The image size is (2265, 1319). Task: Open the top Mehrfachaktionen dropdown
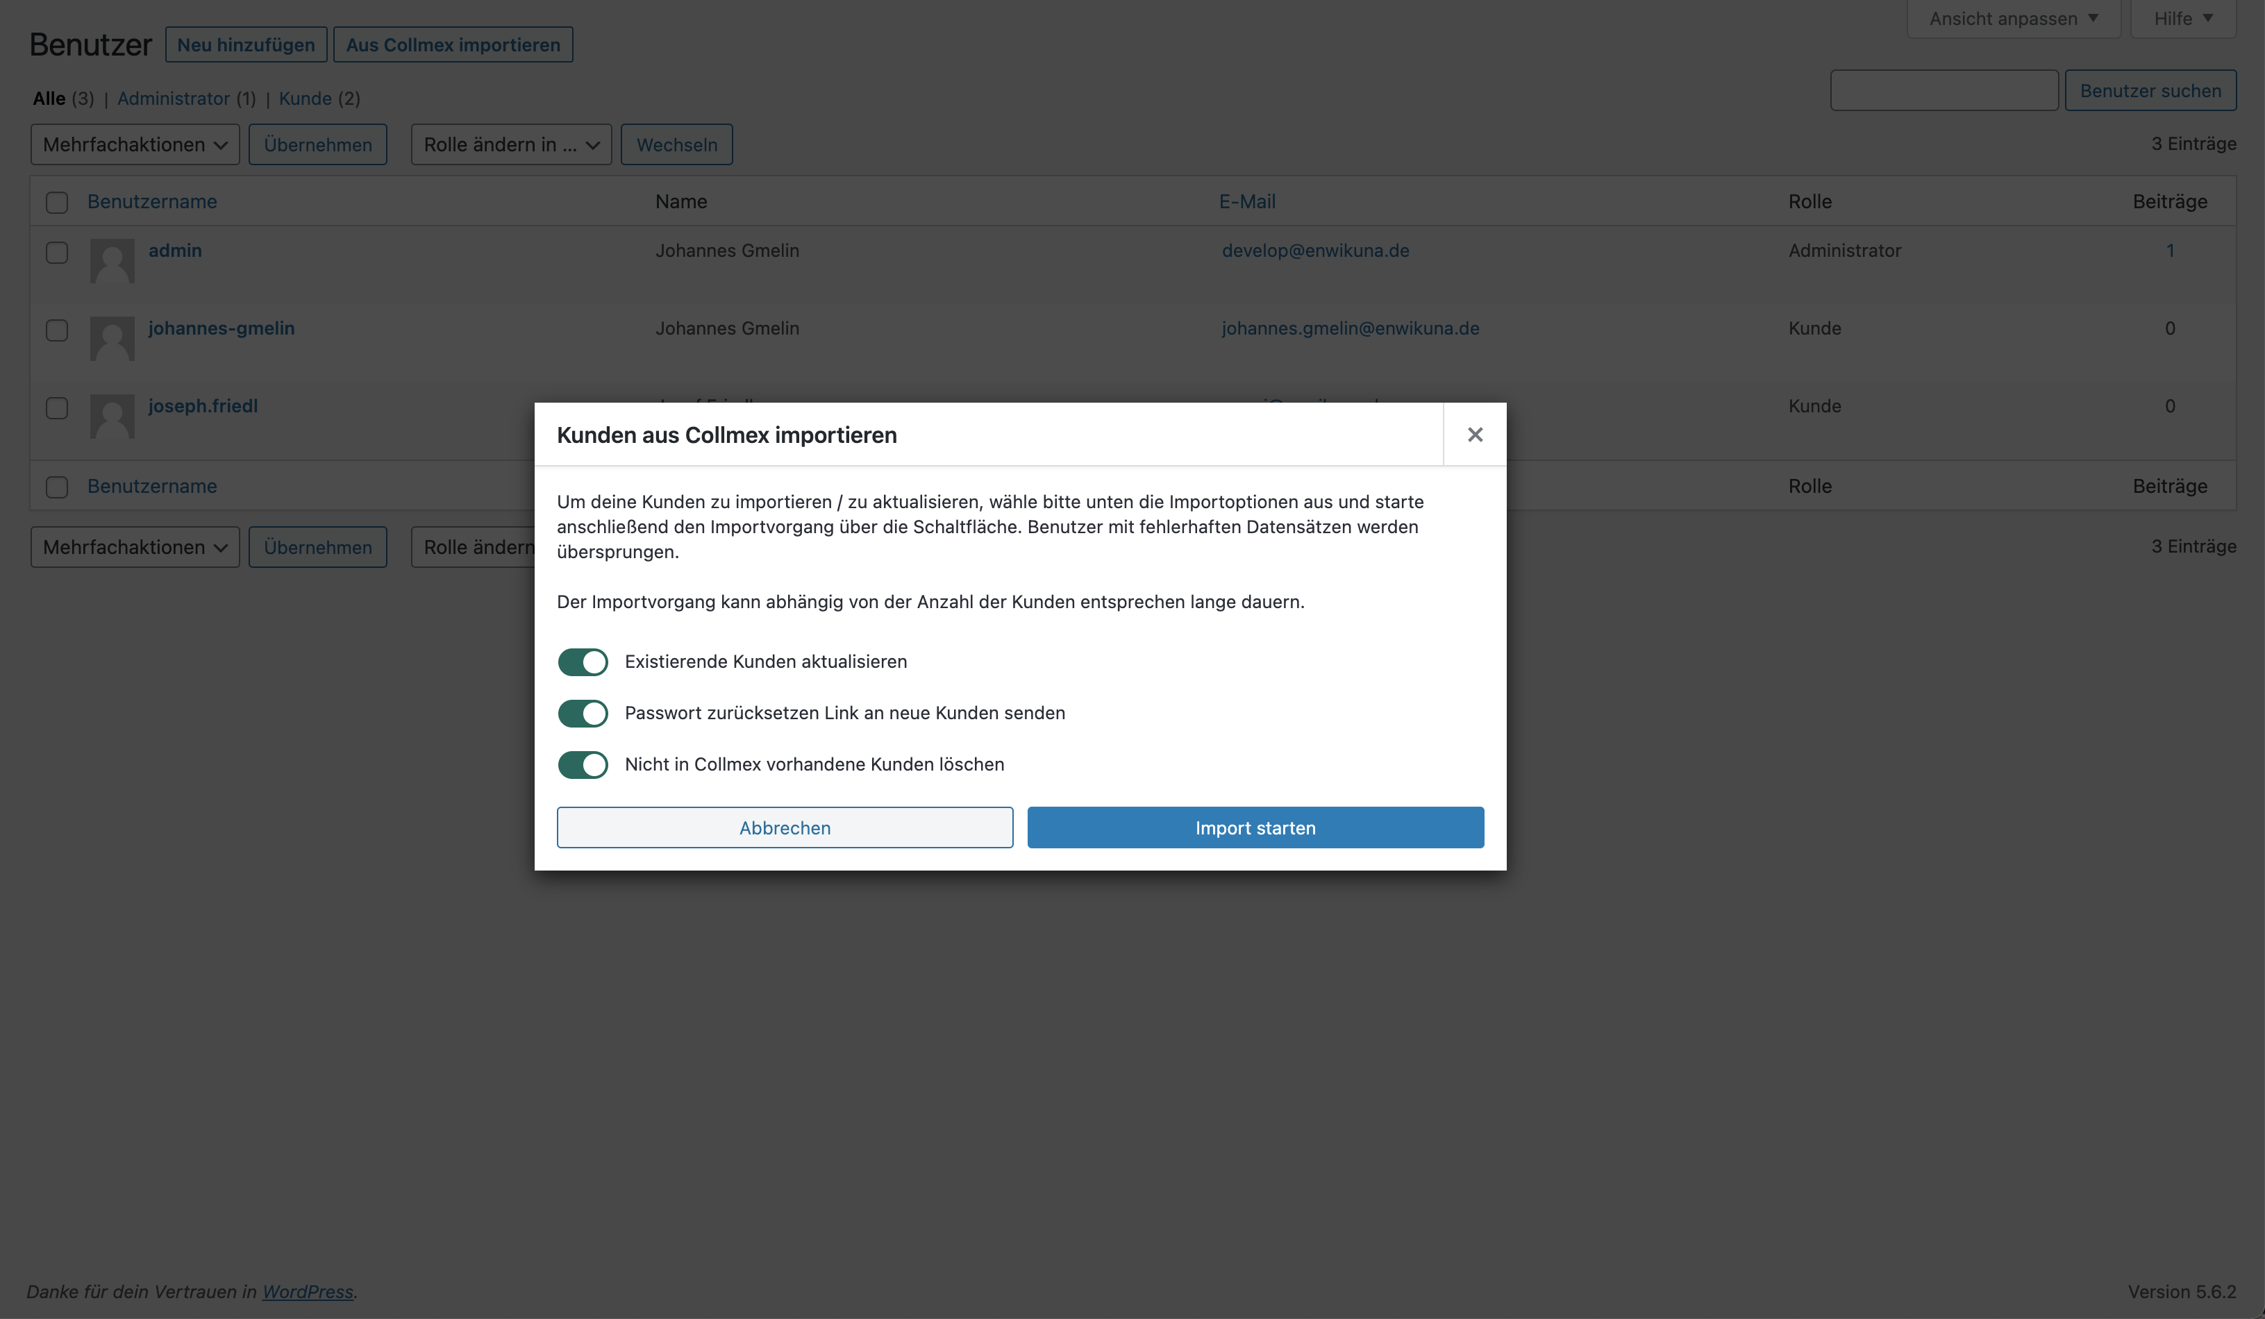(x=135, y=144)
